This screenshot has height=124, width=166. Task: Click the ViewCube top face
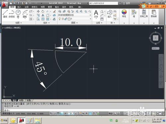(x=156, y=38)
